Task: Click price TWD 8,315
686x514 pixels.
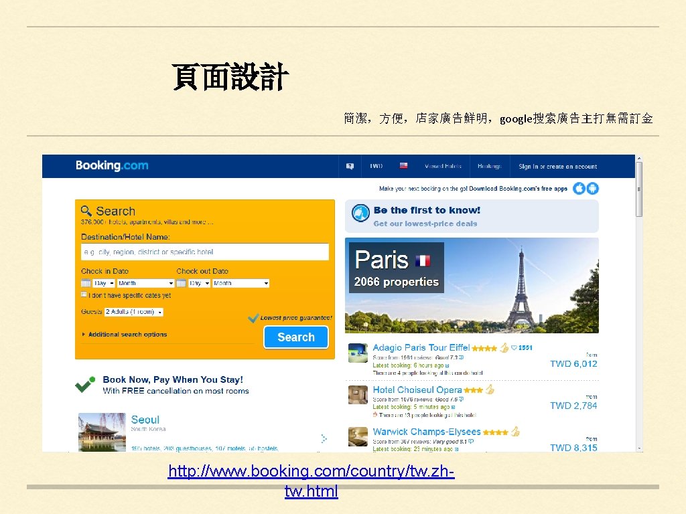Action: (x=573, y=448)
